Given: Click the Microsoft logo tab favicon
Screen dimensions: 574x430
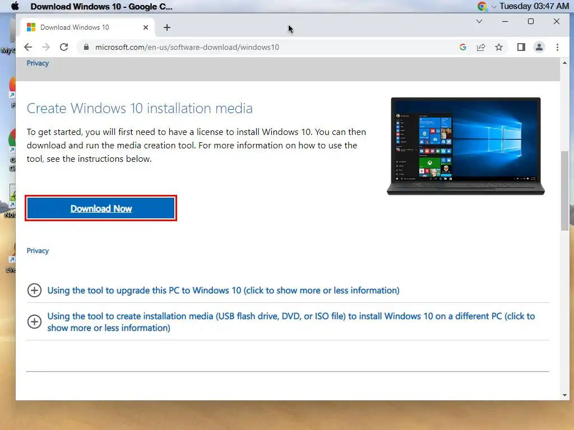Looking at the screenshot, I should [x=31, y=27].
